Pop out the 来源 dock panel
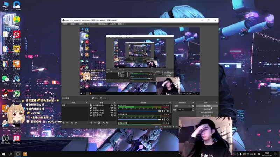The height and width of the screenshot is (157, 280). coord(115,103)
